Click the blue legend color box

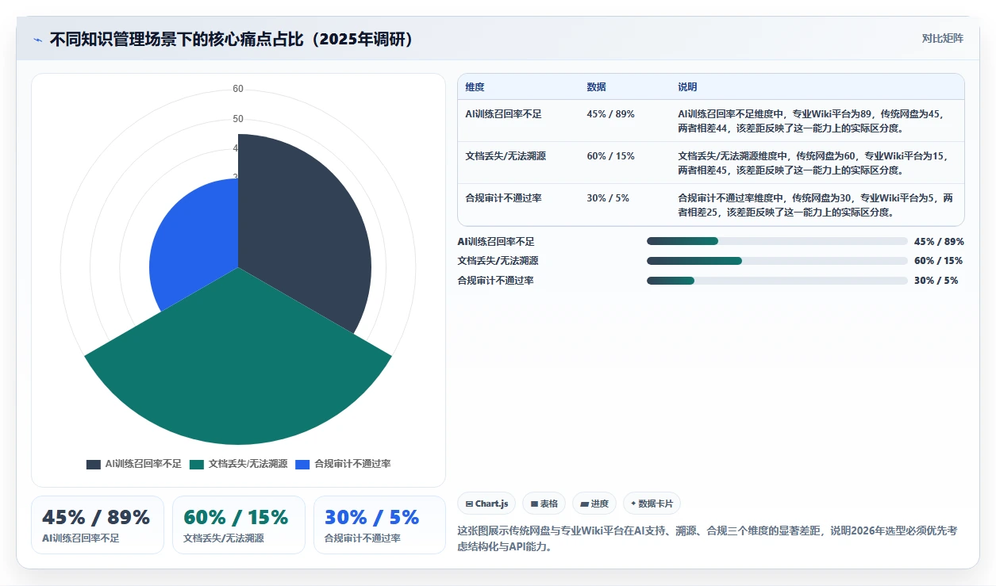[302, 464]
